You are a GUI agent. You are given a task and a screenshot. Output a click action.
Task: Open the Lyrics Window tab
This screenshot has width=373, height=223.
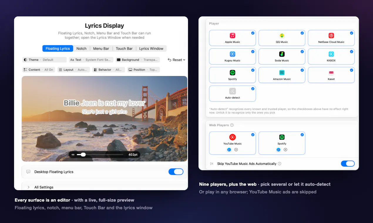pyautogui.click(x=151, y=48)
